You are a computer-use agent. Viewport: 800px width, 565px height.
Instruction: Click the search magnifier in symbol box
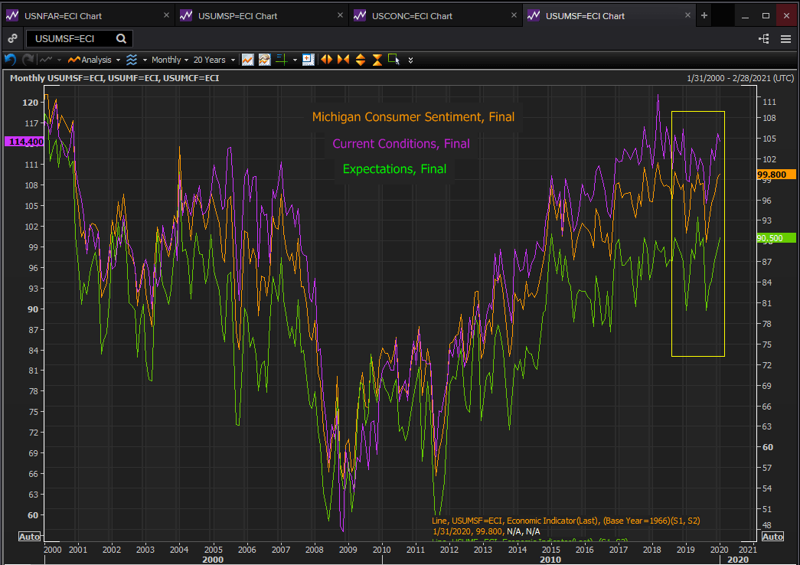(122, 38)
